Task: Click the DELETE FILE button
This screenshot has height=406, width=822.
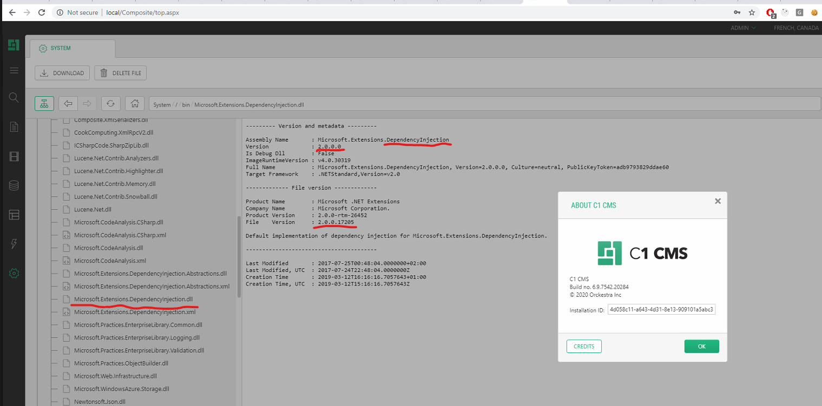Action: coord(120,72)
